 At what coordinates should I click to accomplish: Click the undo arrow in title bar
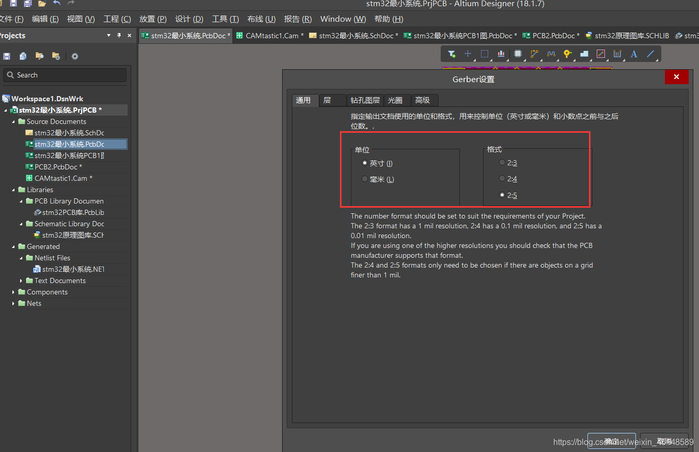(56, 4)
